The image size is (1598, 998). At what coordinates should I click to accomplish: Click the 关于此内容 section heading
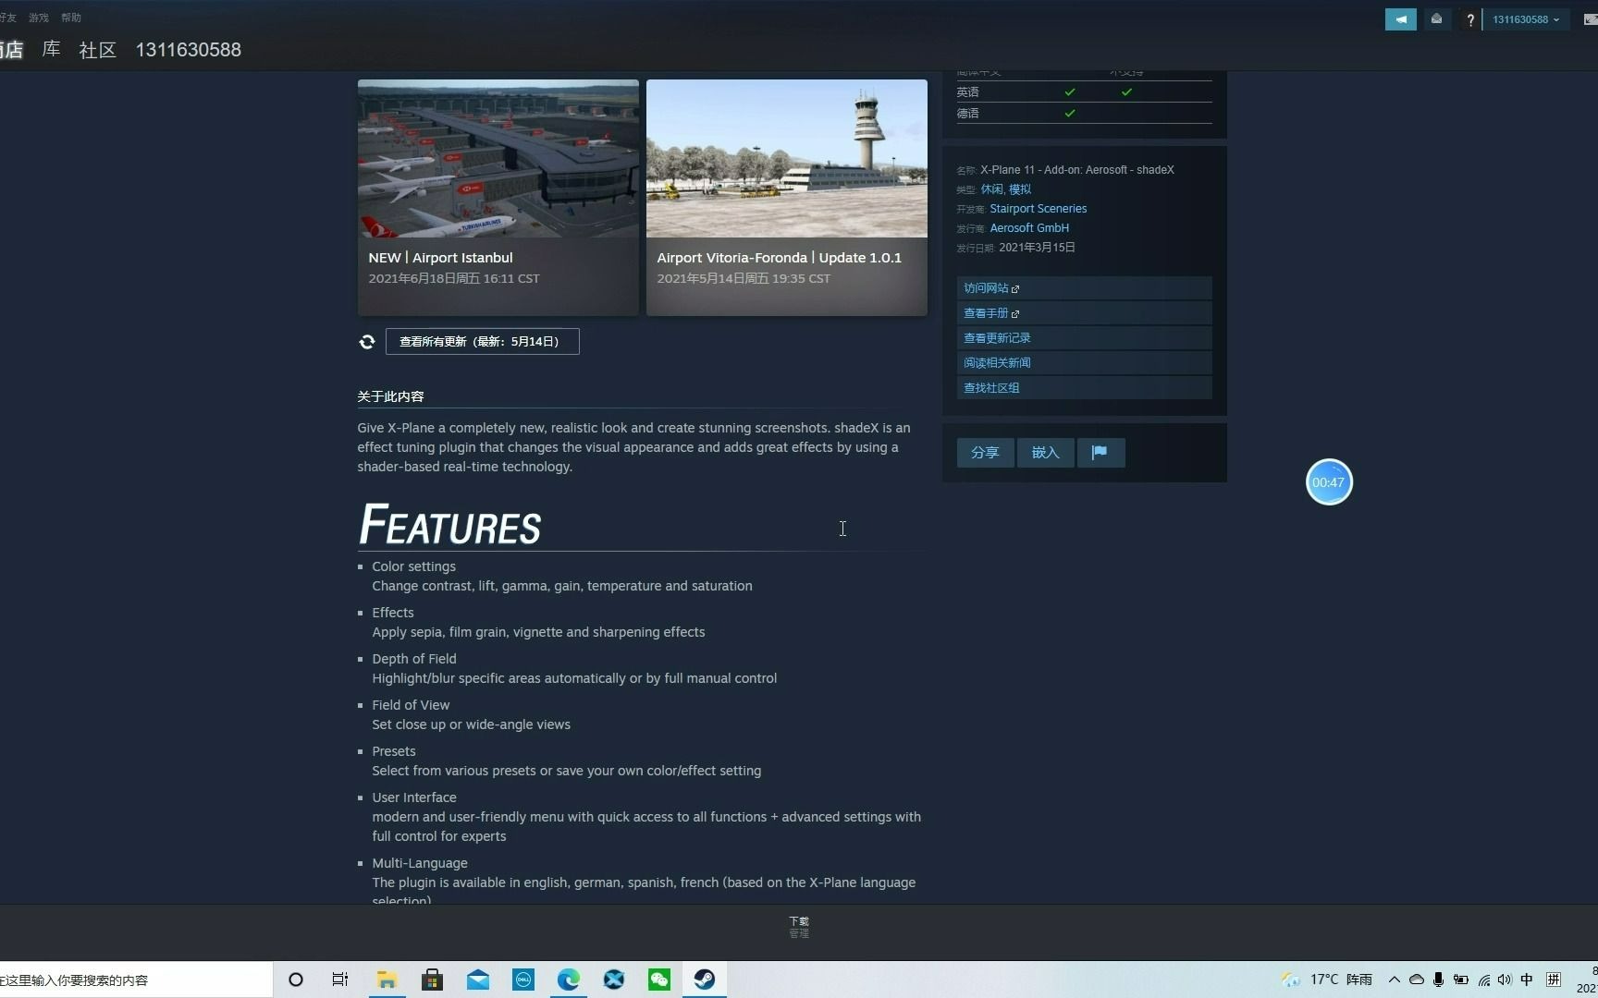pos(390,396)
